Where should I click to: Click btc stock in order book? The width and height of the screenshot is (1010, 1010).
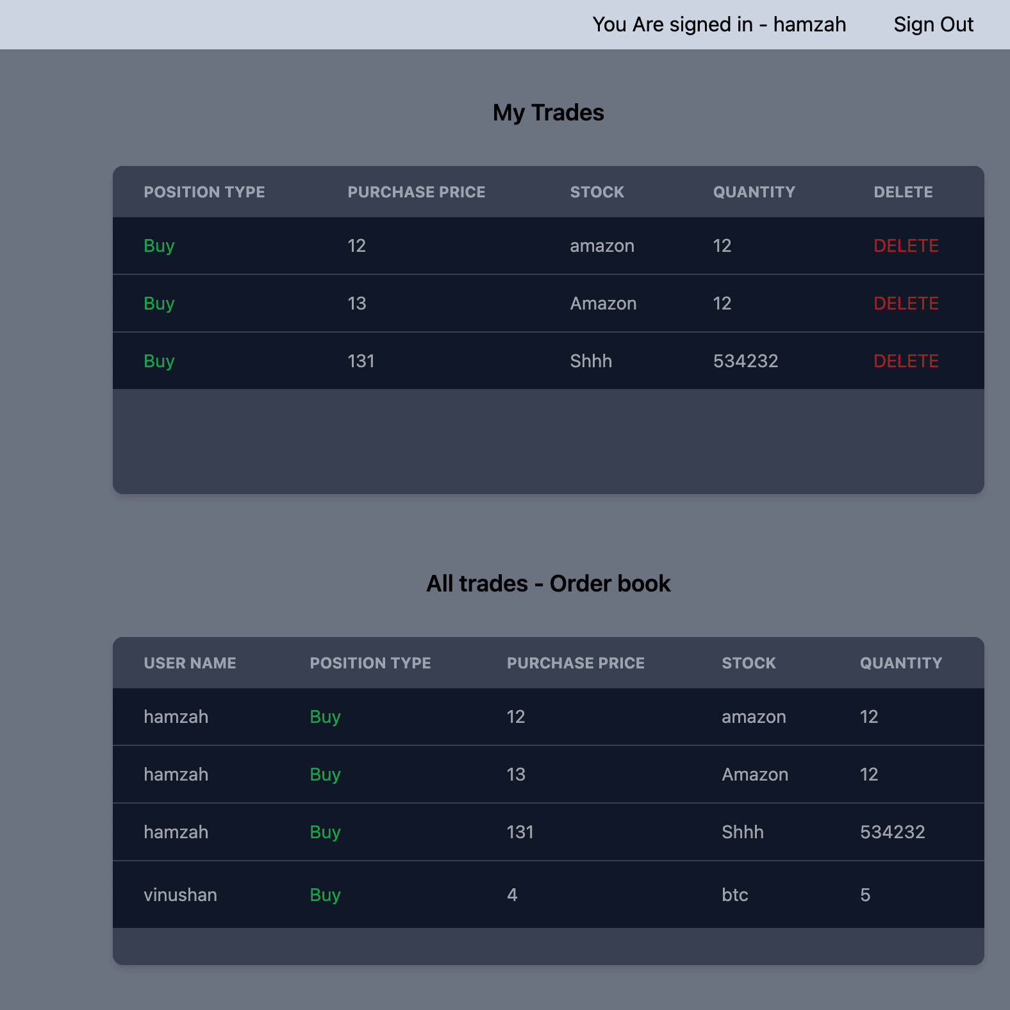coord(735,895)
